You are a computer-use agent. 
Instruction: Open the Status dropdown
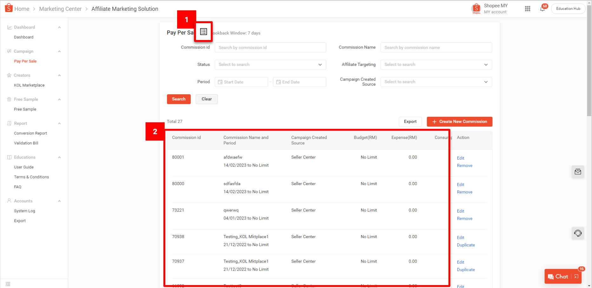(x=270, y=64)
